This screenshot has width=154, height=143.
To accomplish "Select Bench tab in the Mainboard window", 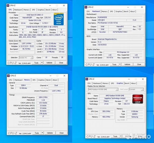I will click(126, 11).
